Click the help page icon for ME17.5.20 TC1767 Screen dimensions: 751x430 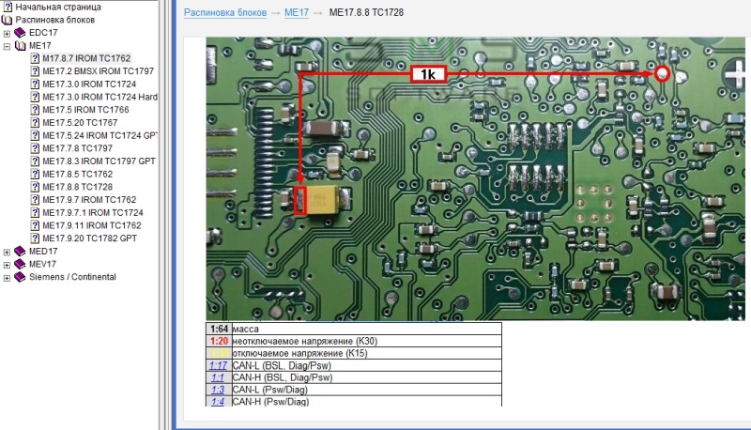35,122
